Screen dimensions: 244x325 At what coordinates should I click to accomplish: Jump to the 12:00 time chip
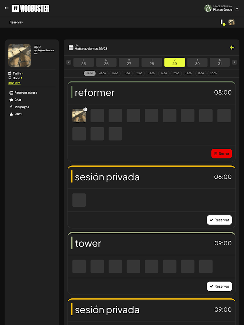pos(139,74)
